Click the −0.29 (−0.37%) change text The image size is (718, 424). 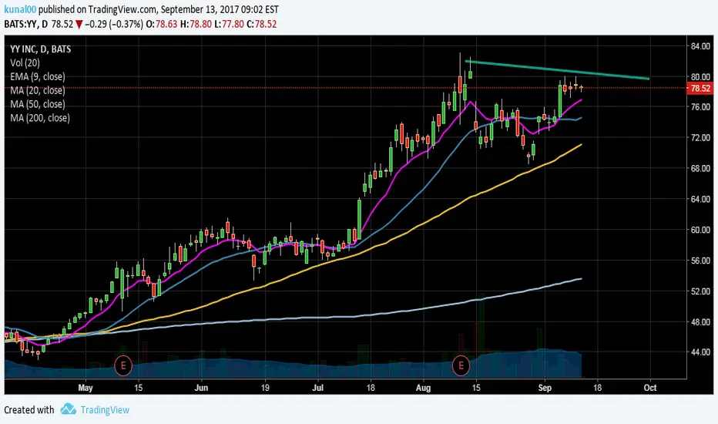114,25
